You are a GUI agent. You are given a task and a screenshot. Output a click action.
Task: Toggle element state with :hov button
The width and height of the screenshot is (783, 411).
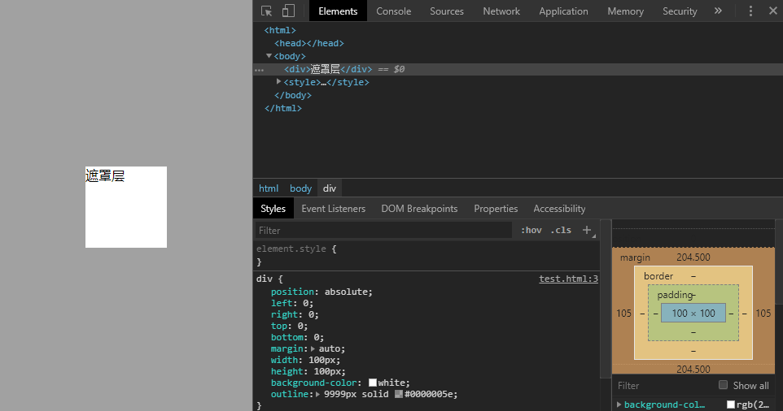531,230
